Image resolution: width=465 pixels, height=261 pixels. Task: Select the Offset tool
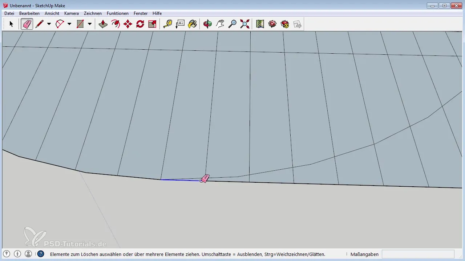116,24
